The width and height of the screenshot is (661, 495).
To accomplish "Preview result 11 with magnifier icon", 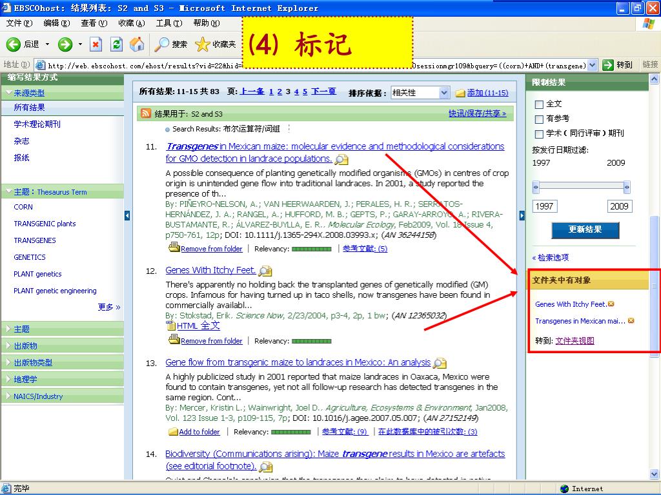I will tap(341, 160).
